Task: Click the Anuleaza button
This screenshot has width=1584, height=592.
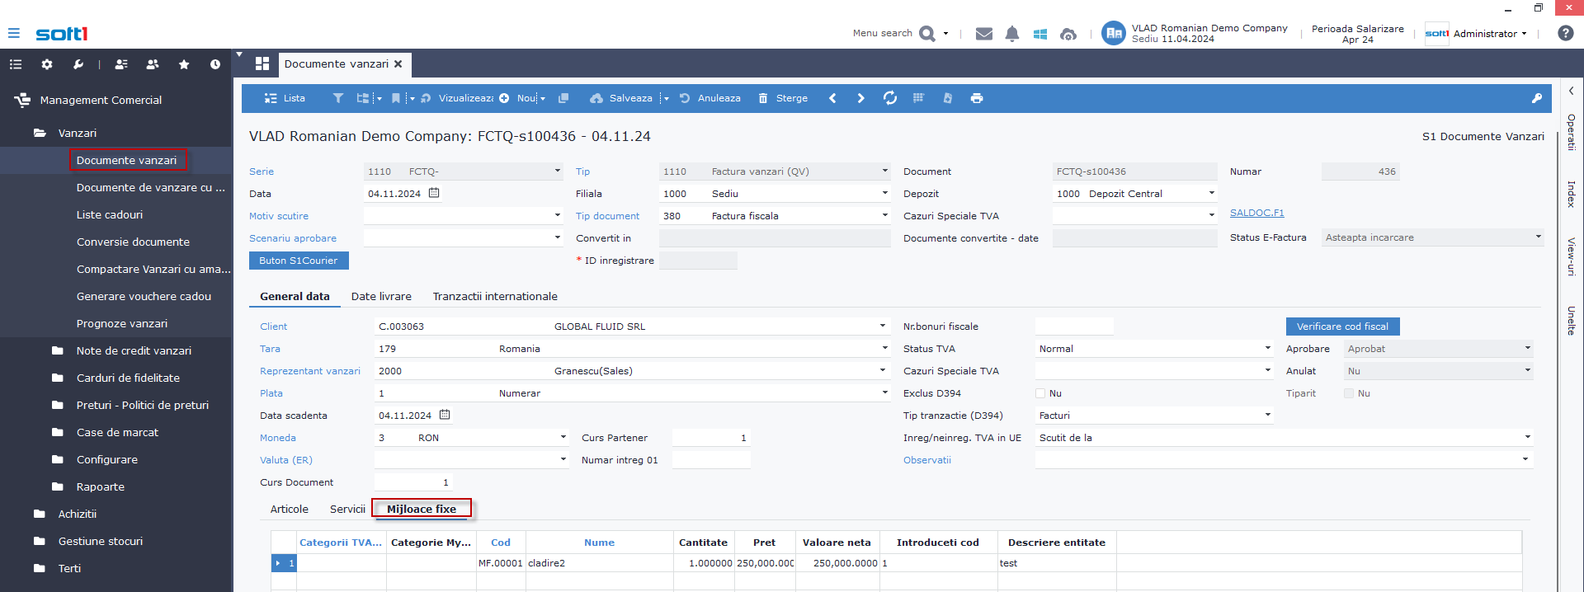Action: point(709,98)
